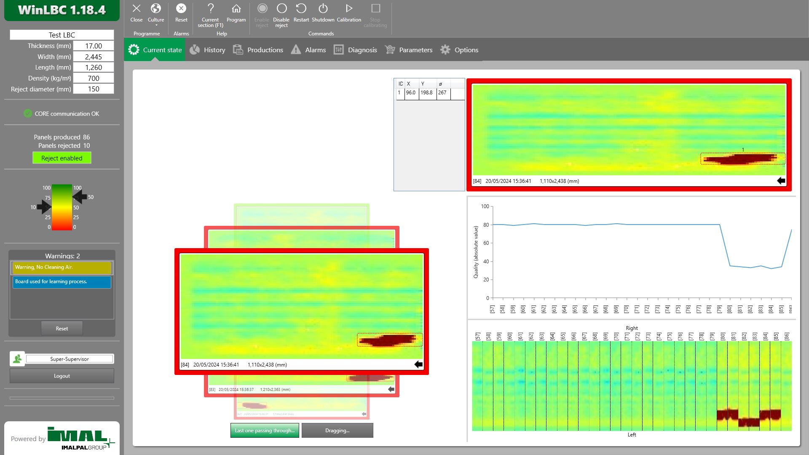Toggle the Reject enabled indicator
The image size is (809, 455).
tap(62, 158)
